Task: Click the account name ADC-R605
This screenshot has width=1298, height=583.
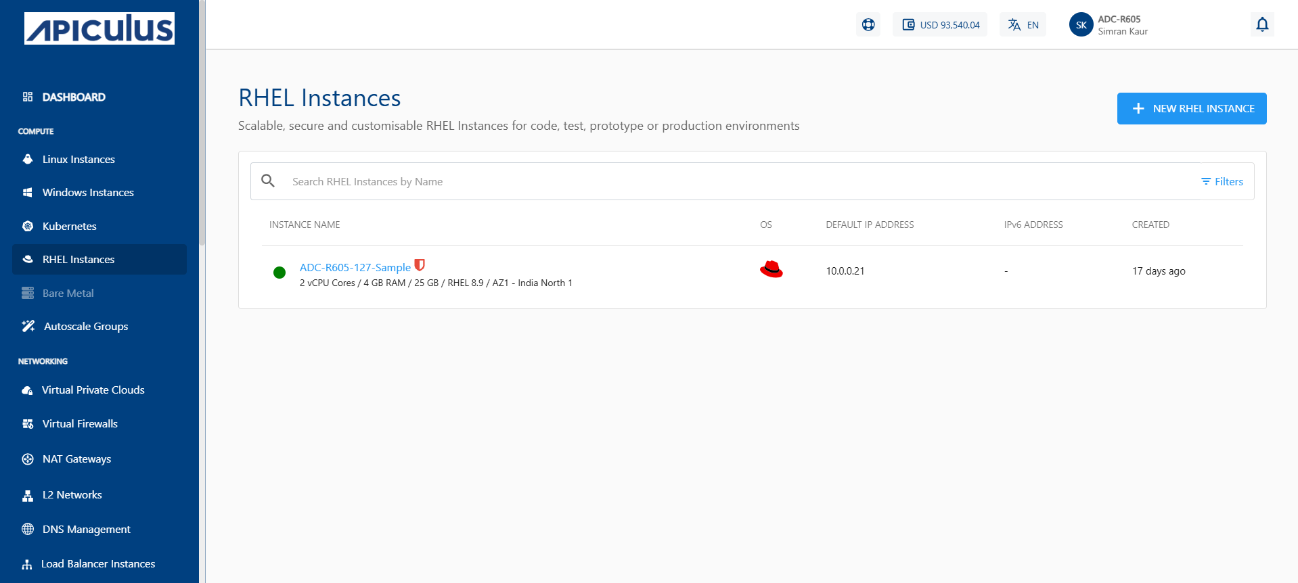Action: 1119,19
